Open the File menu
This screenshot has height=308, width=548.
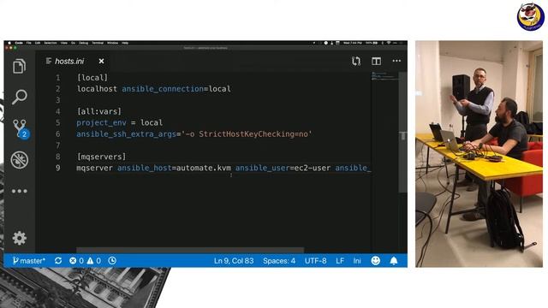click(x=28, y=43)
